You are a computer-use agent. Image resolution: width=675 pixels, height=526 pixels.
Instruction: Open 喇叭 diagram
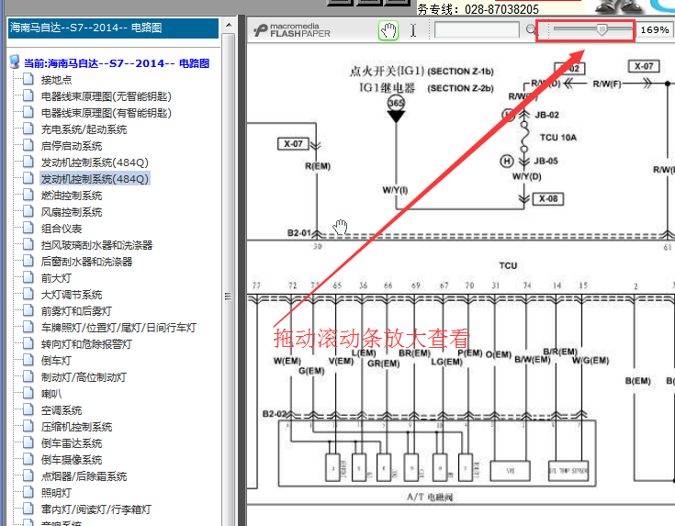[x=51, y=394]
